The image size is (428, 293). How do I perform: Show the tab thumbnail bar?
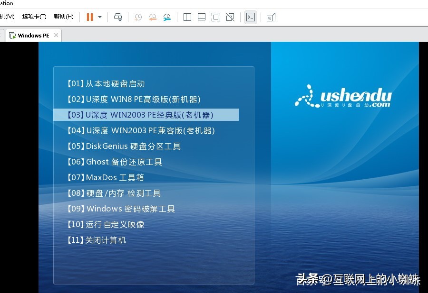[x=201, y=17]
